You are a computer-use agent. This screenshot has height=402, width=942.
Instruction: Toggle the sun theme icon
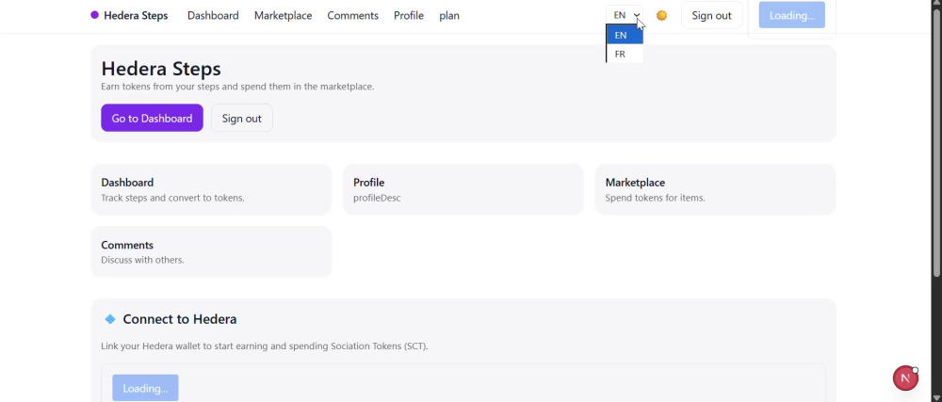[661, 16]
